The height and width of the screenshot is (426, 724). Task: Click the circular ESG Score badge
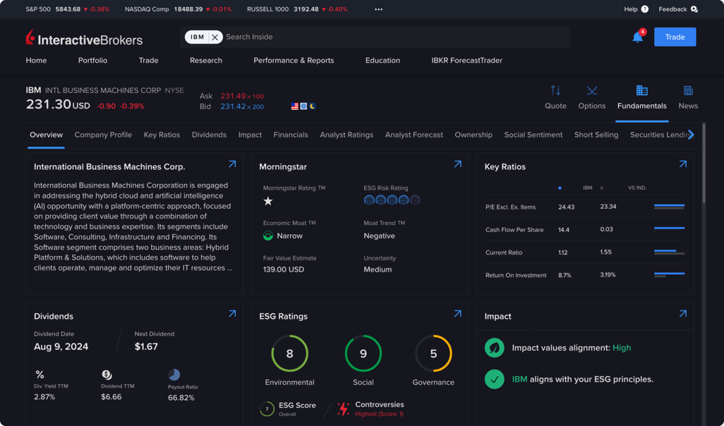267,408
